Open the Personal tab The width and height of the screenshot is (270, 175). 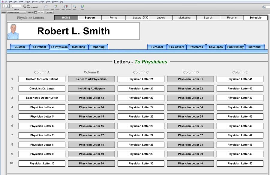[157, 47]
